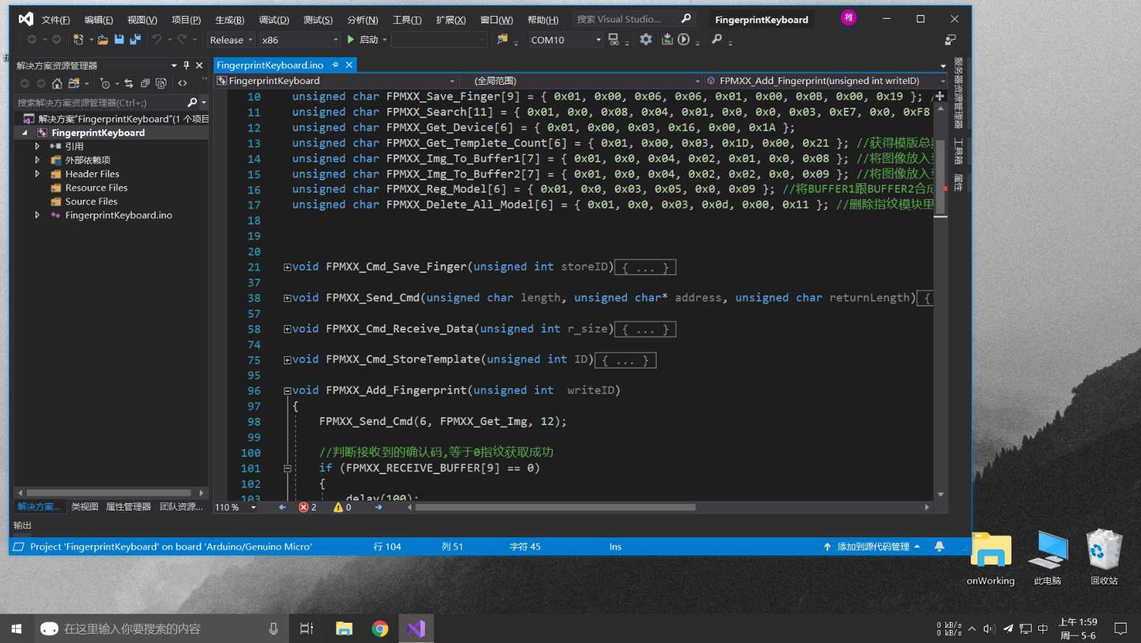
Task: Open the COM10 serial port dropdown
Action: click(x=598, y=40)
